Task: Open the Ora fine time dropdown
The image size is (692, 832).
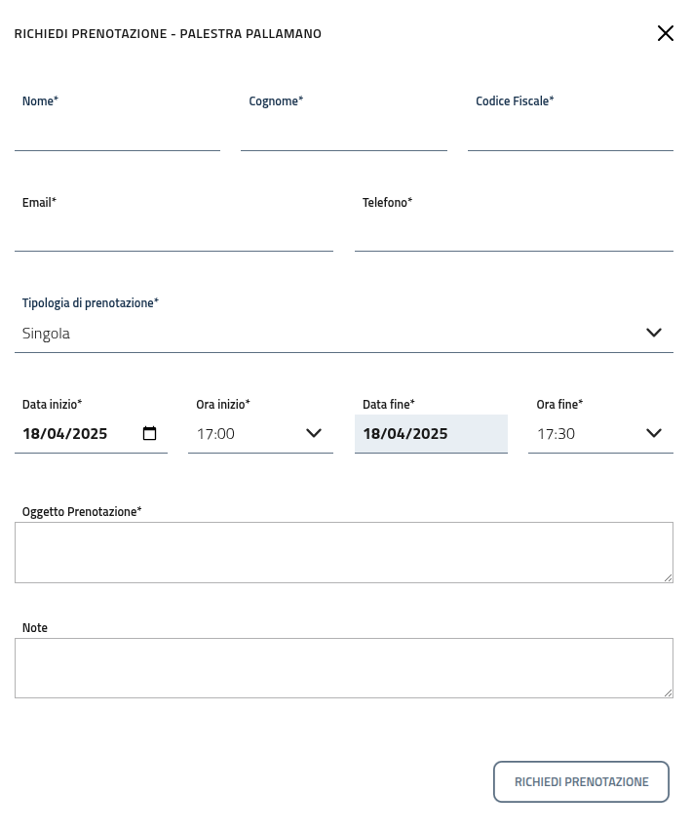Action: (654, 434)
